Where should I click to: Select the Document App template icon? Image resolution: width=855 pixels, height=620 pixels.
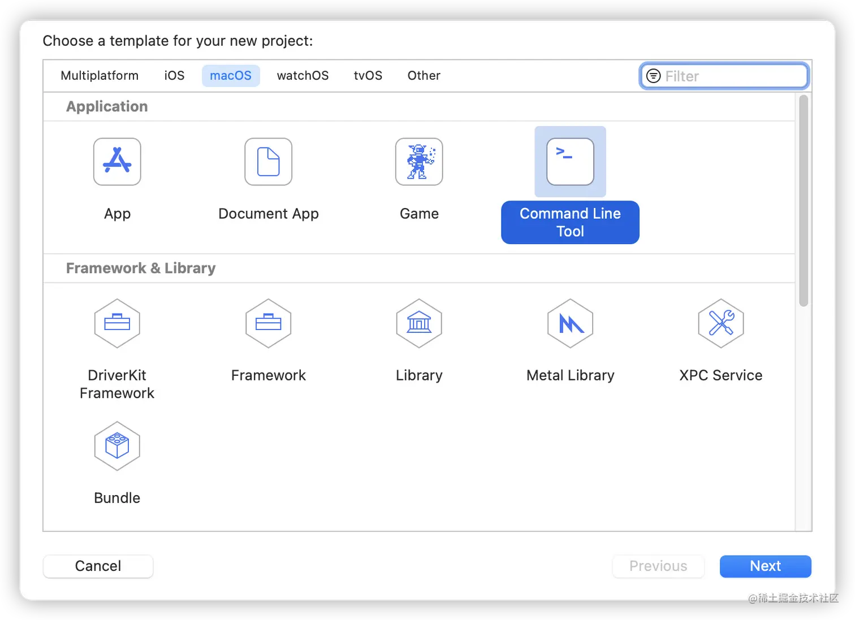tap(269, 162)
